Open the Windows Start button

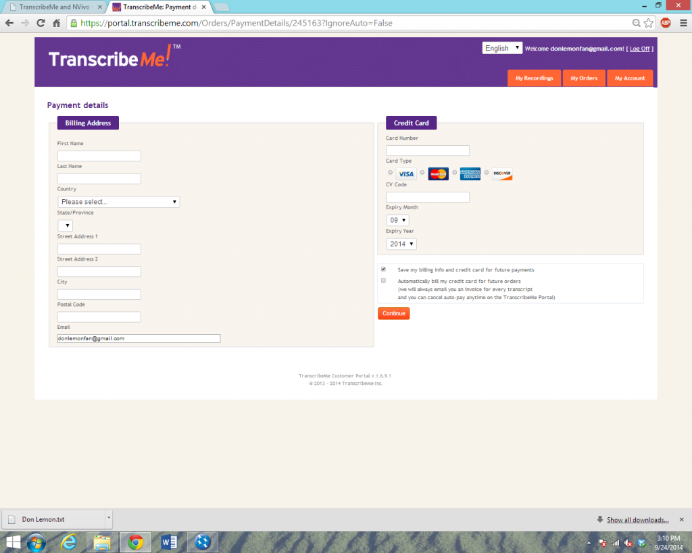[13, 542]
